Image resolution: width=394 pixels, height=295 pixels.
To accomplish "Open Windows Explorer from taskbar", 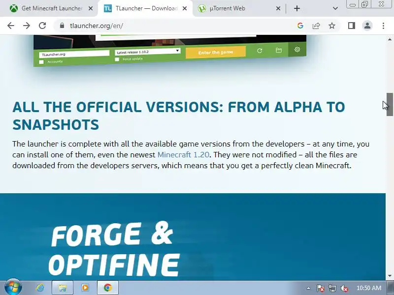I will pyautogui.click(x=63, y=288).
